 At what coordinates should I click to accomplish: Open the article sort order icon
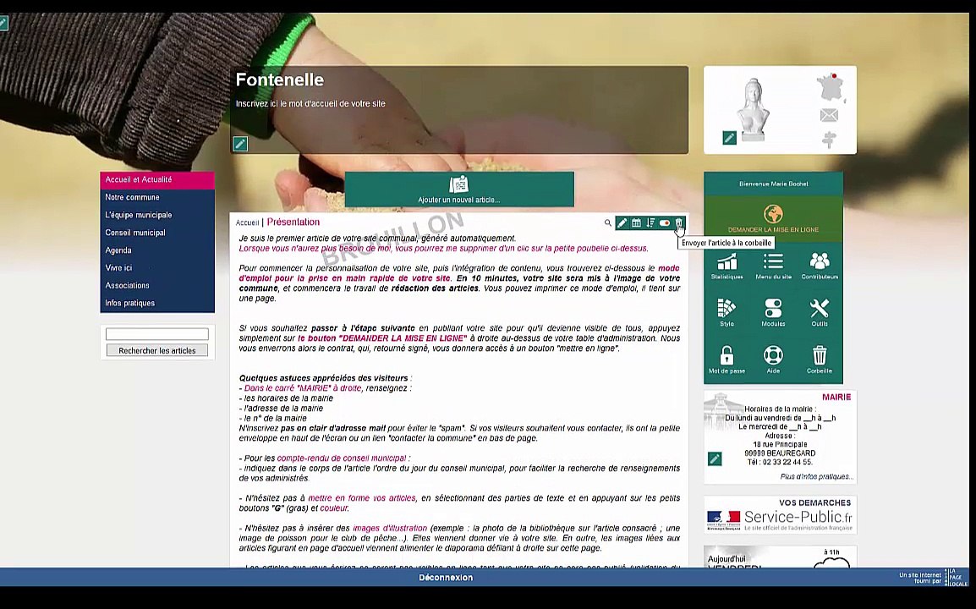pos(650,223)
